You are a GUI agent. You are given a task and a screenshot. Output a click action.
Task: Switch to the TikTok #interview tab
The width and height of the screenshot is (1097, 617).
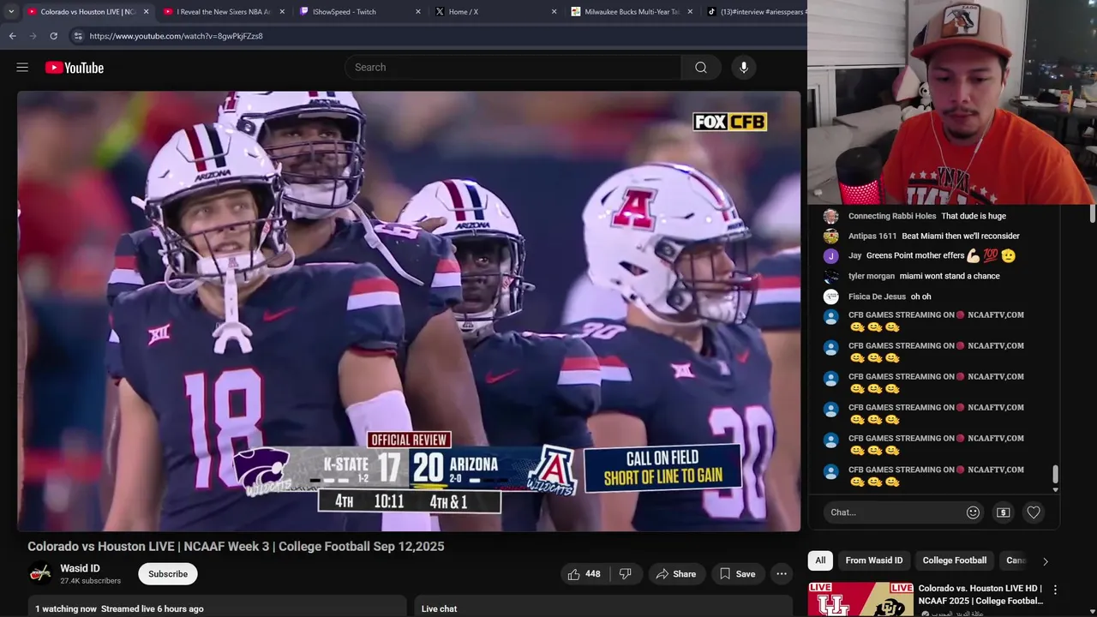pyautogui.click(x=754, y=12)
